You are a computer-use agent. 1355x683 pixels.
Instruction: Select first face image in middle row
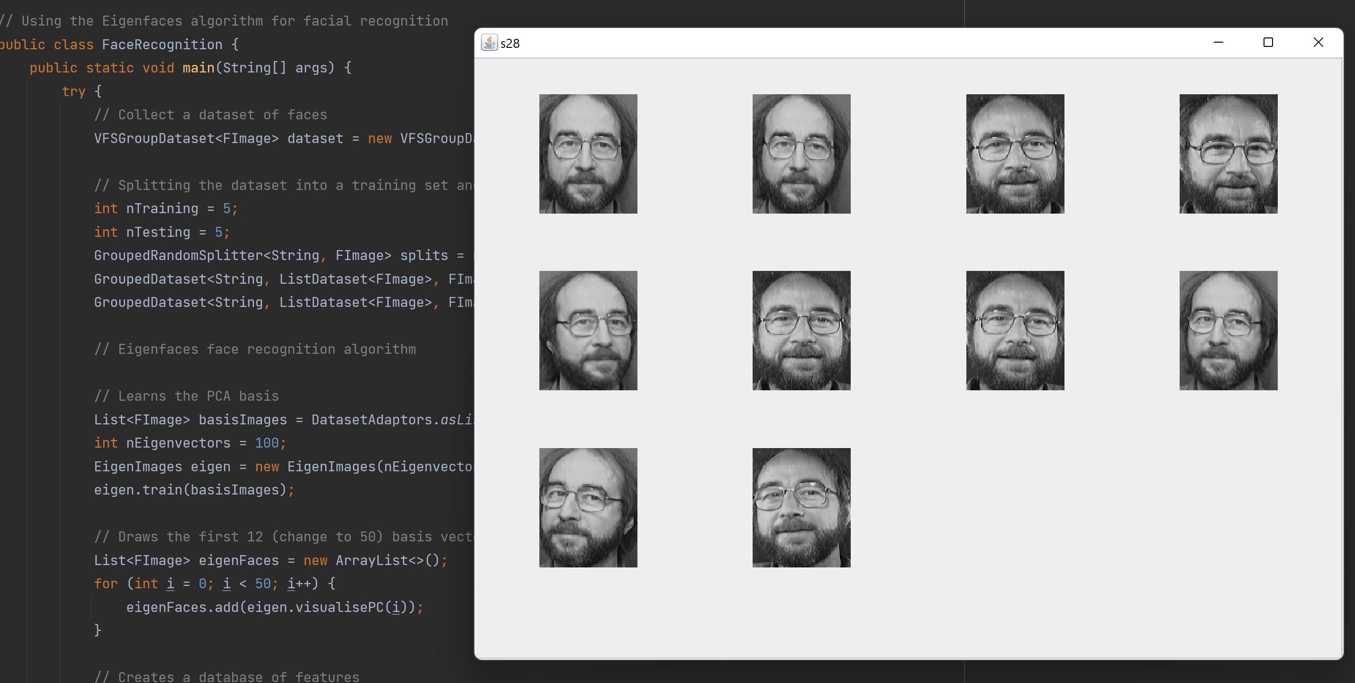pos(588,330)
